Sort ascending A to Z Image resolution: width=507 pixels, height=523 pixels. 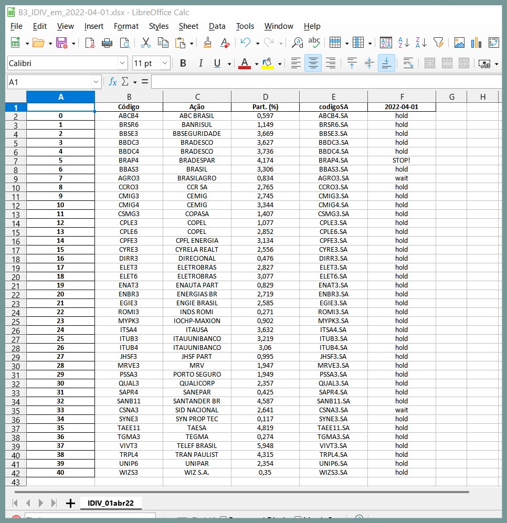tap(404, 42)
